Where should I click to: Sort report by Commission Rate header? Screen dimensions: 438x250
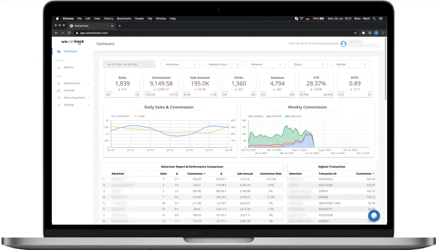[x=271, y=173]
